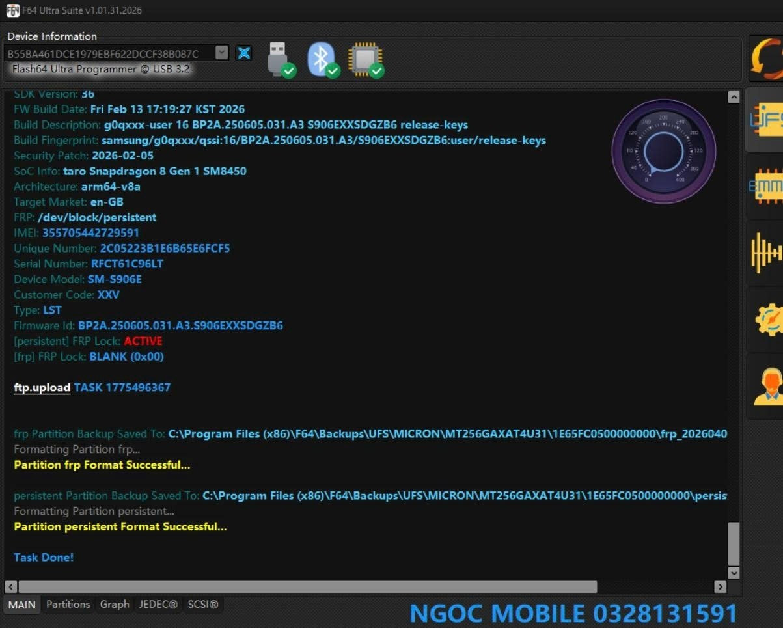Click the IMEI value 355705442729591
This screenshot has height=628, width=783.
[x=90, y=233]
